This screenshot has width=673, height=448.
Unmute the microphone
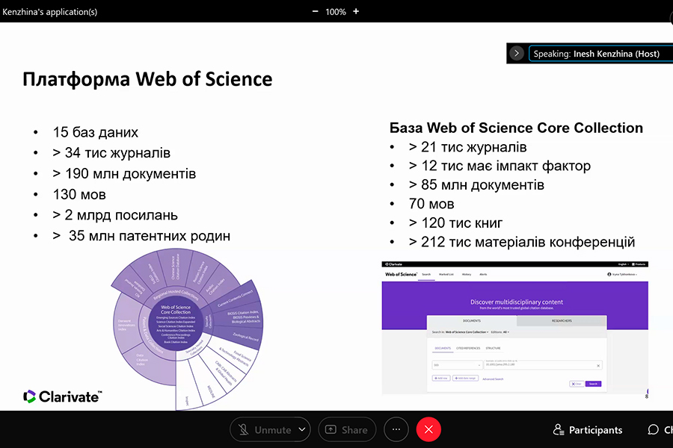(x=265, y=429)
